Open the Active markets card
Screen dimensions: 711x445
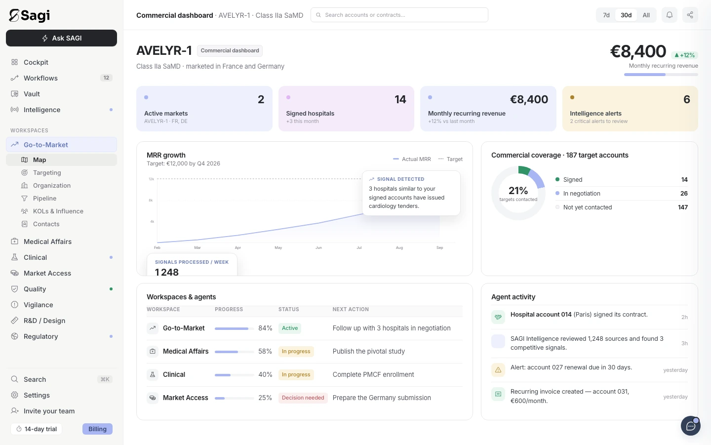(x=204, y=109)
